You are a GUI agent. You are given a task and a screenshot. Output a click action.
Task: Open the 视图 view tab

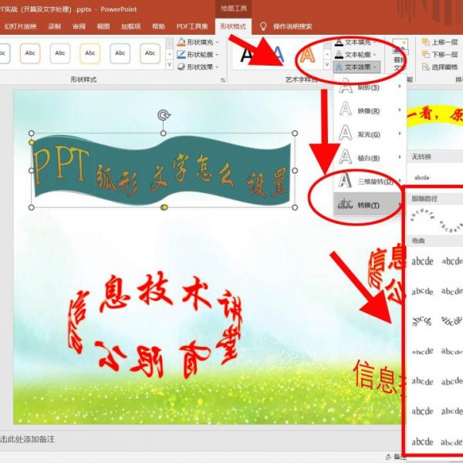click(x=103, y=26)
